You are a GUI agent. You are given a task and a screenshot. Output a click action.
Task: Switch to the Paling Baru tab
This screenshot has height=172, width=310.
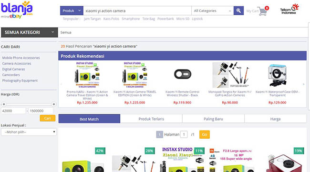coord(213,119)
